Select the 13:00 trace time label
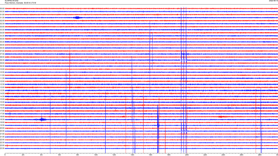 pyautogui.click(x=2, y=87)
